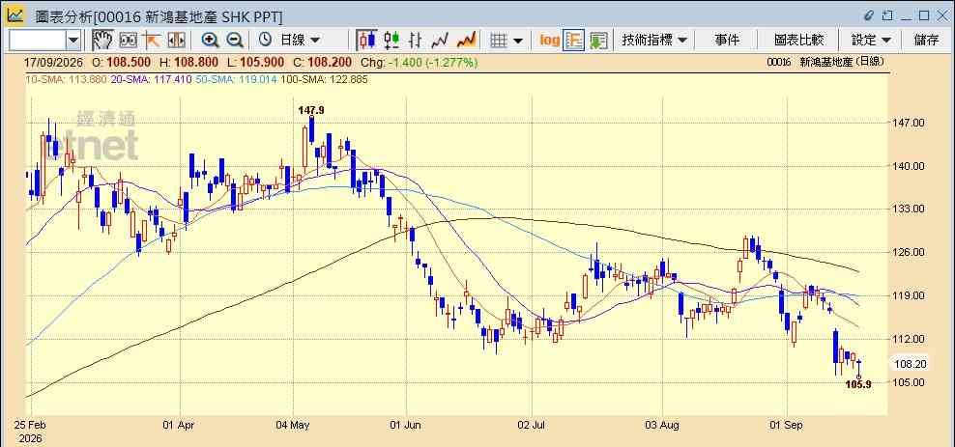This screenshot has height=447, width=955.
Task: Toggle the data legend panel icon
Action: tap(574, 41)
